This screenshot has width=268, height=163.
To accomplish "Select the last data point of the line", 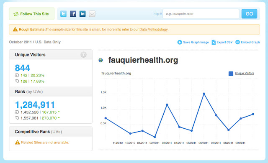I will tap(253, 114).
